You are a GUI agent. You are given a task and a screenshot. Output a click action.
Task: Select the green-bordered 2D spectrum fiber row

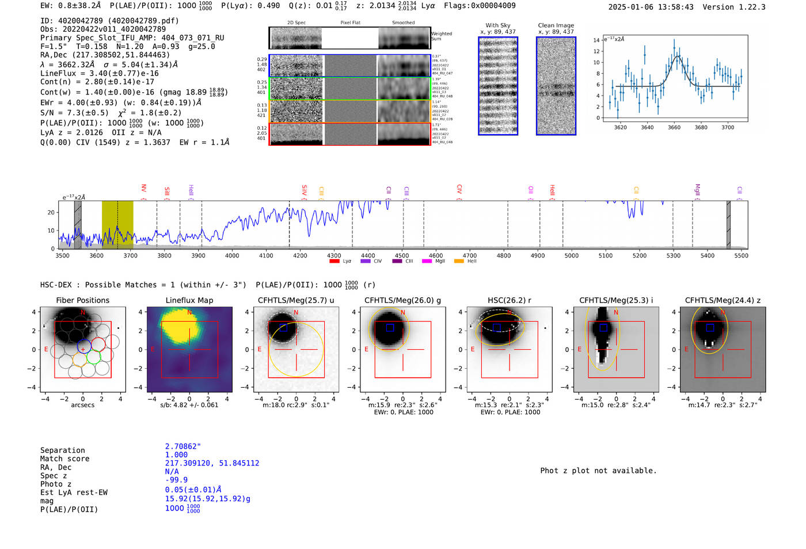pos(349,89)
